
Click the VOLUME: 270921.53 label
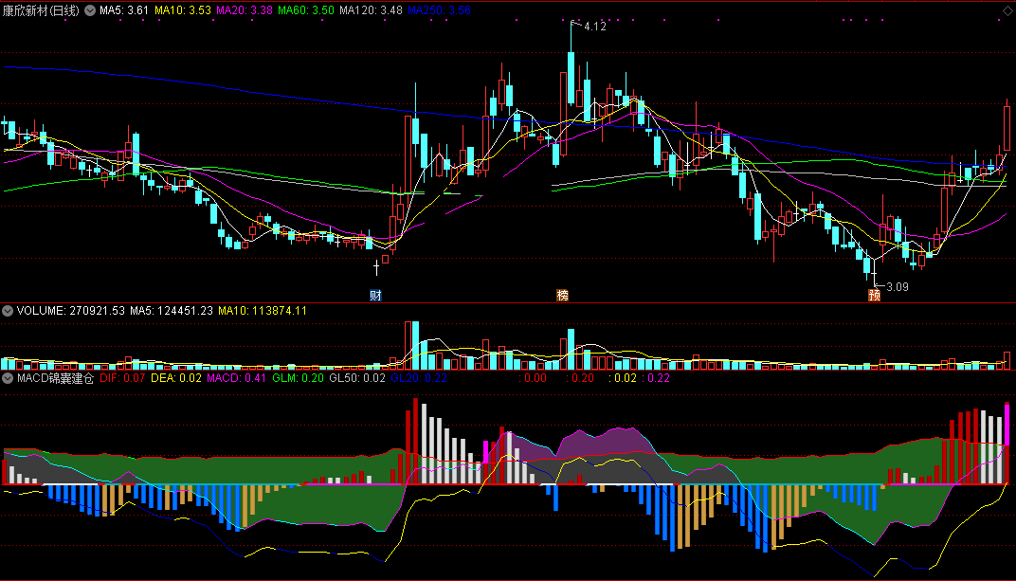tap(71, 311)
